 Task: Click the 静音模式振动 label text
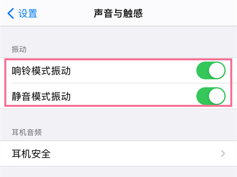click(x=43, y=96)
